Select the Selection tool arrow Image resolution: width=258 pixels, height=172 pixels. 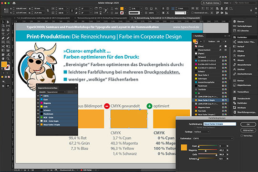(x=3, y=22)
